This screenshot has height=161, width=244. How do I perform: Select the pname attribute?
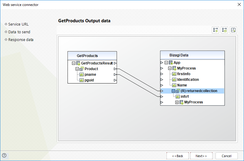[x=92, y=75]
